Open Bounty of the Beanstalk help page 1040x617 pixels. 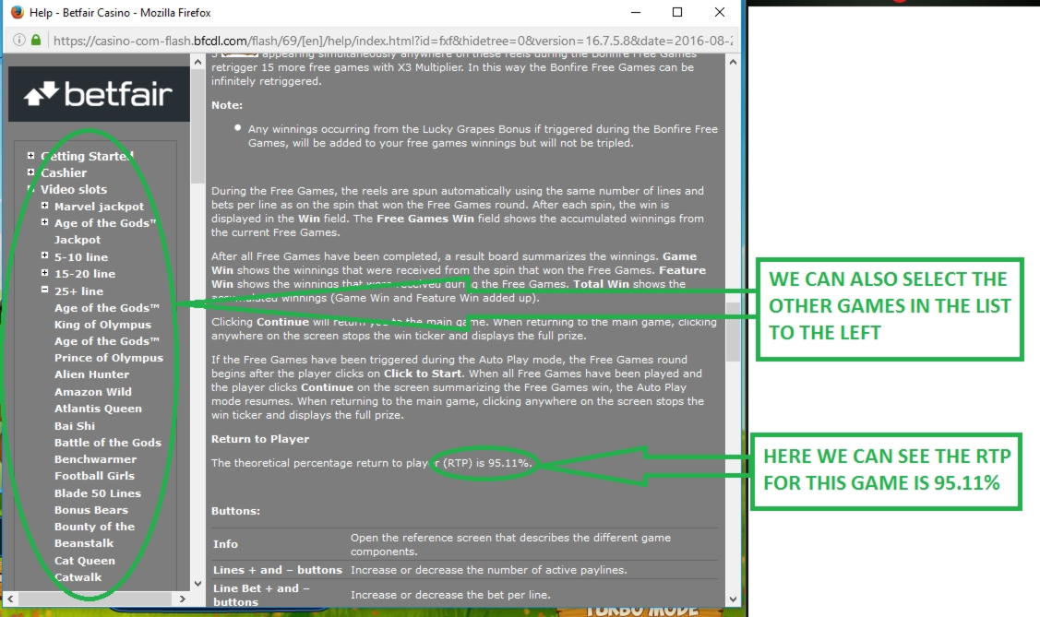[x=94, y=534]
